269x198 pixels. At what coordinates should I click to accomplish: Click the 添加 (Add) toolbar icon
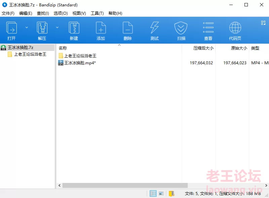coord(101,31)
